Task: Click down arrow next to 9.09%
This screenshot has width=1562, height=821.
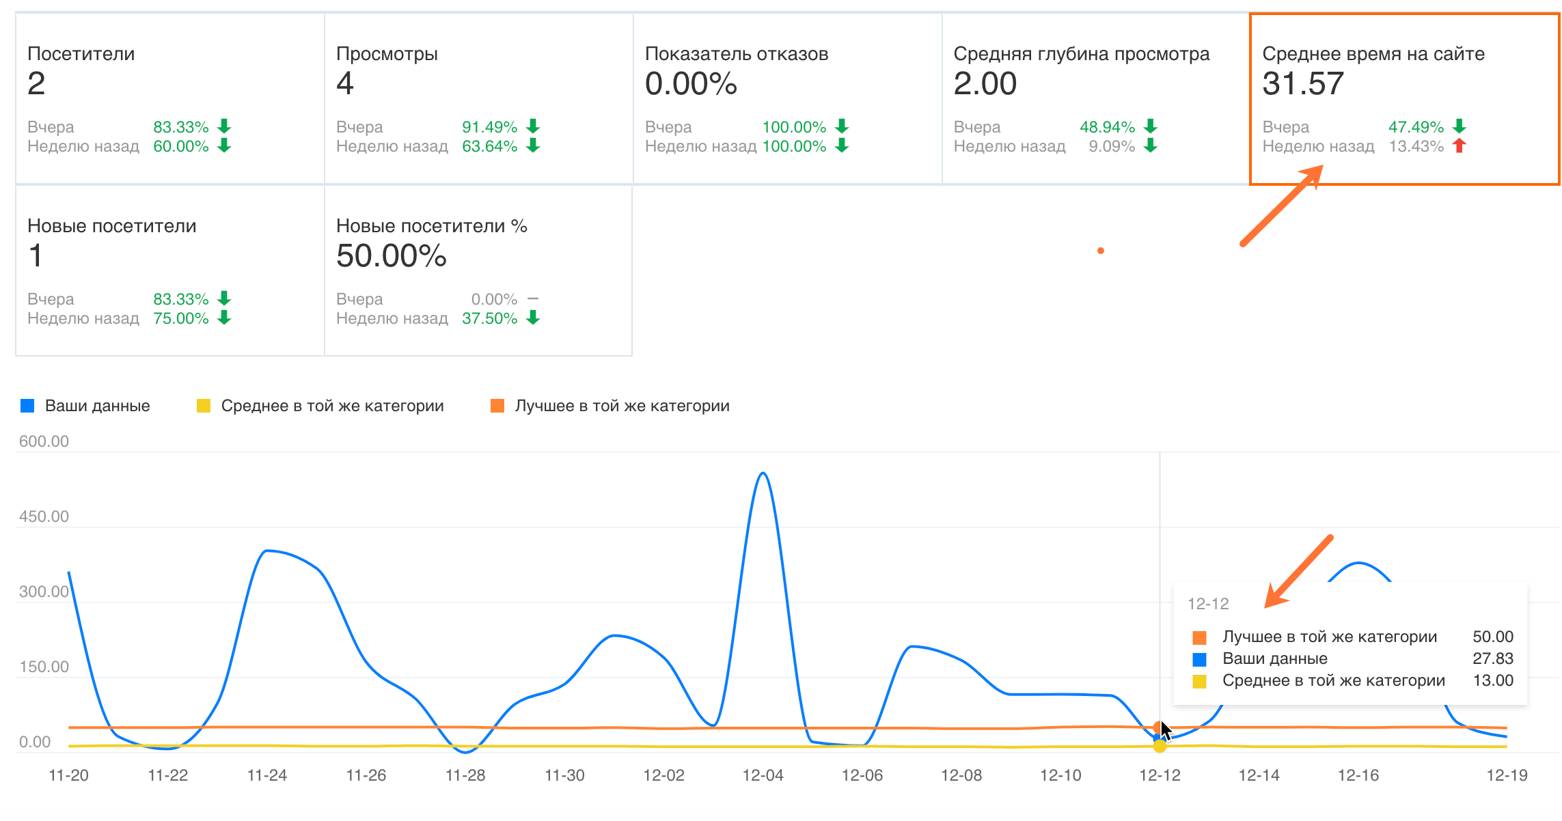Action: click(1151, 145)
